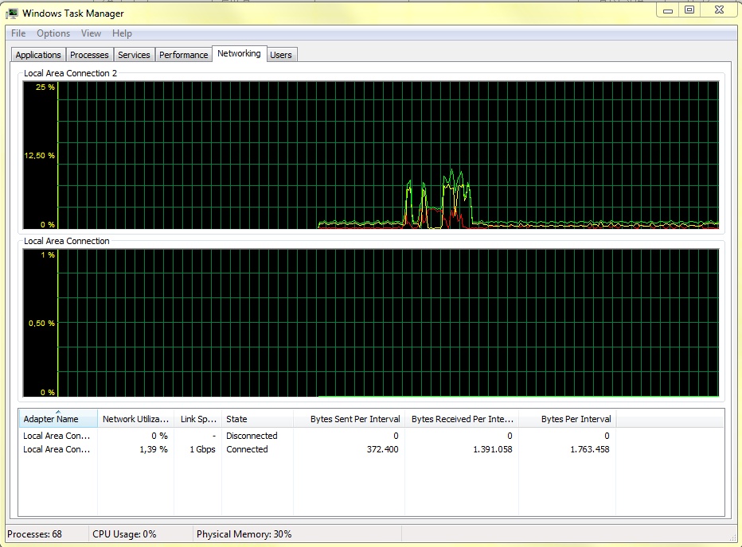Screen dimensions: 742x547
Task: Click the 1,39 % utilization value
Action: click(x=154, y=449)
